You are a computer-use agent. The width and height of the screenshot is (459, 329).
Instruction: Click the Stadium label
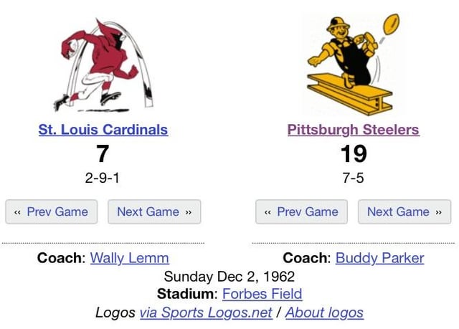(186, 294)
